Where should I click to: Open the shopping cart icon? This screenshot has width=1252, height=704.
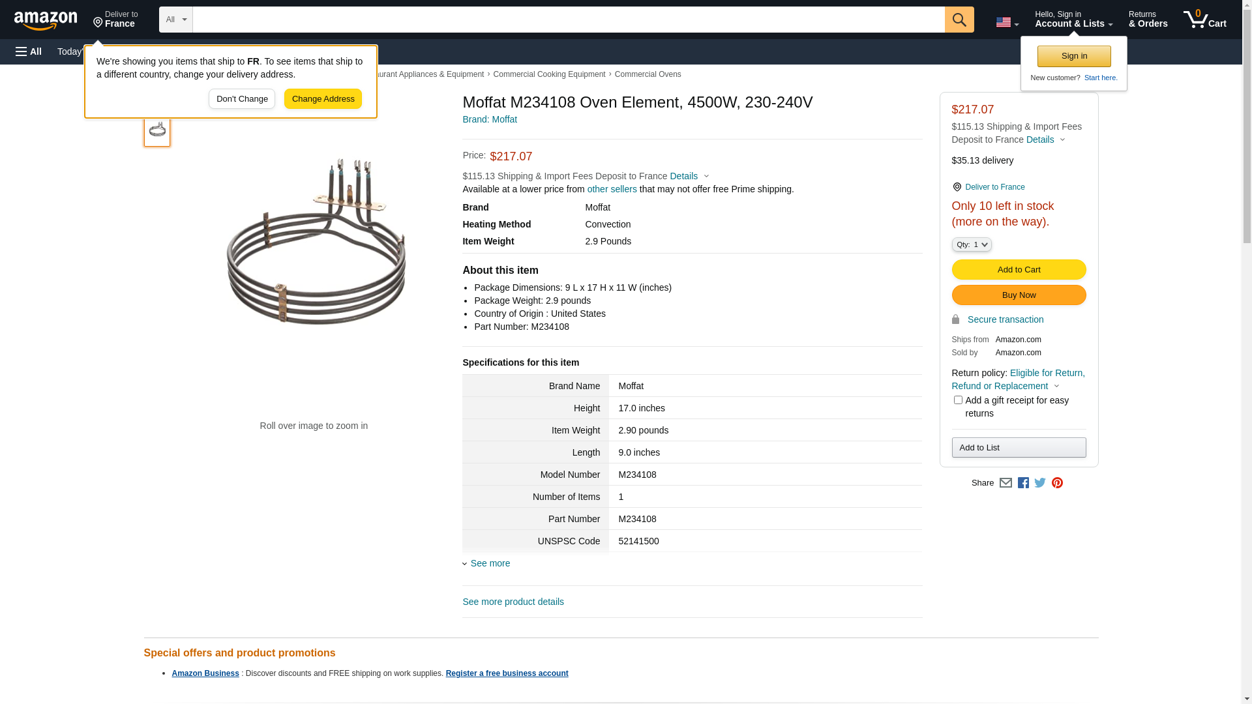(1204, 20)
